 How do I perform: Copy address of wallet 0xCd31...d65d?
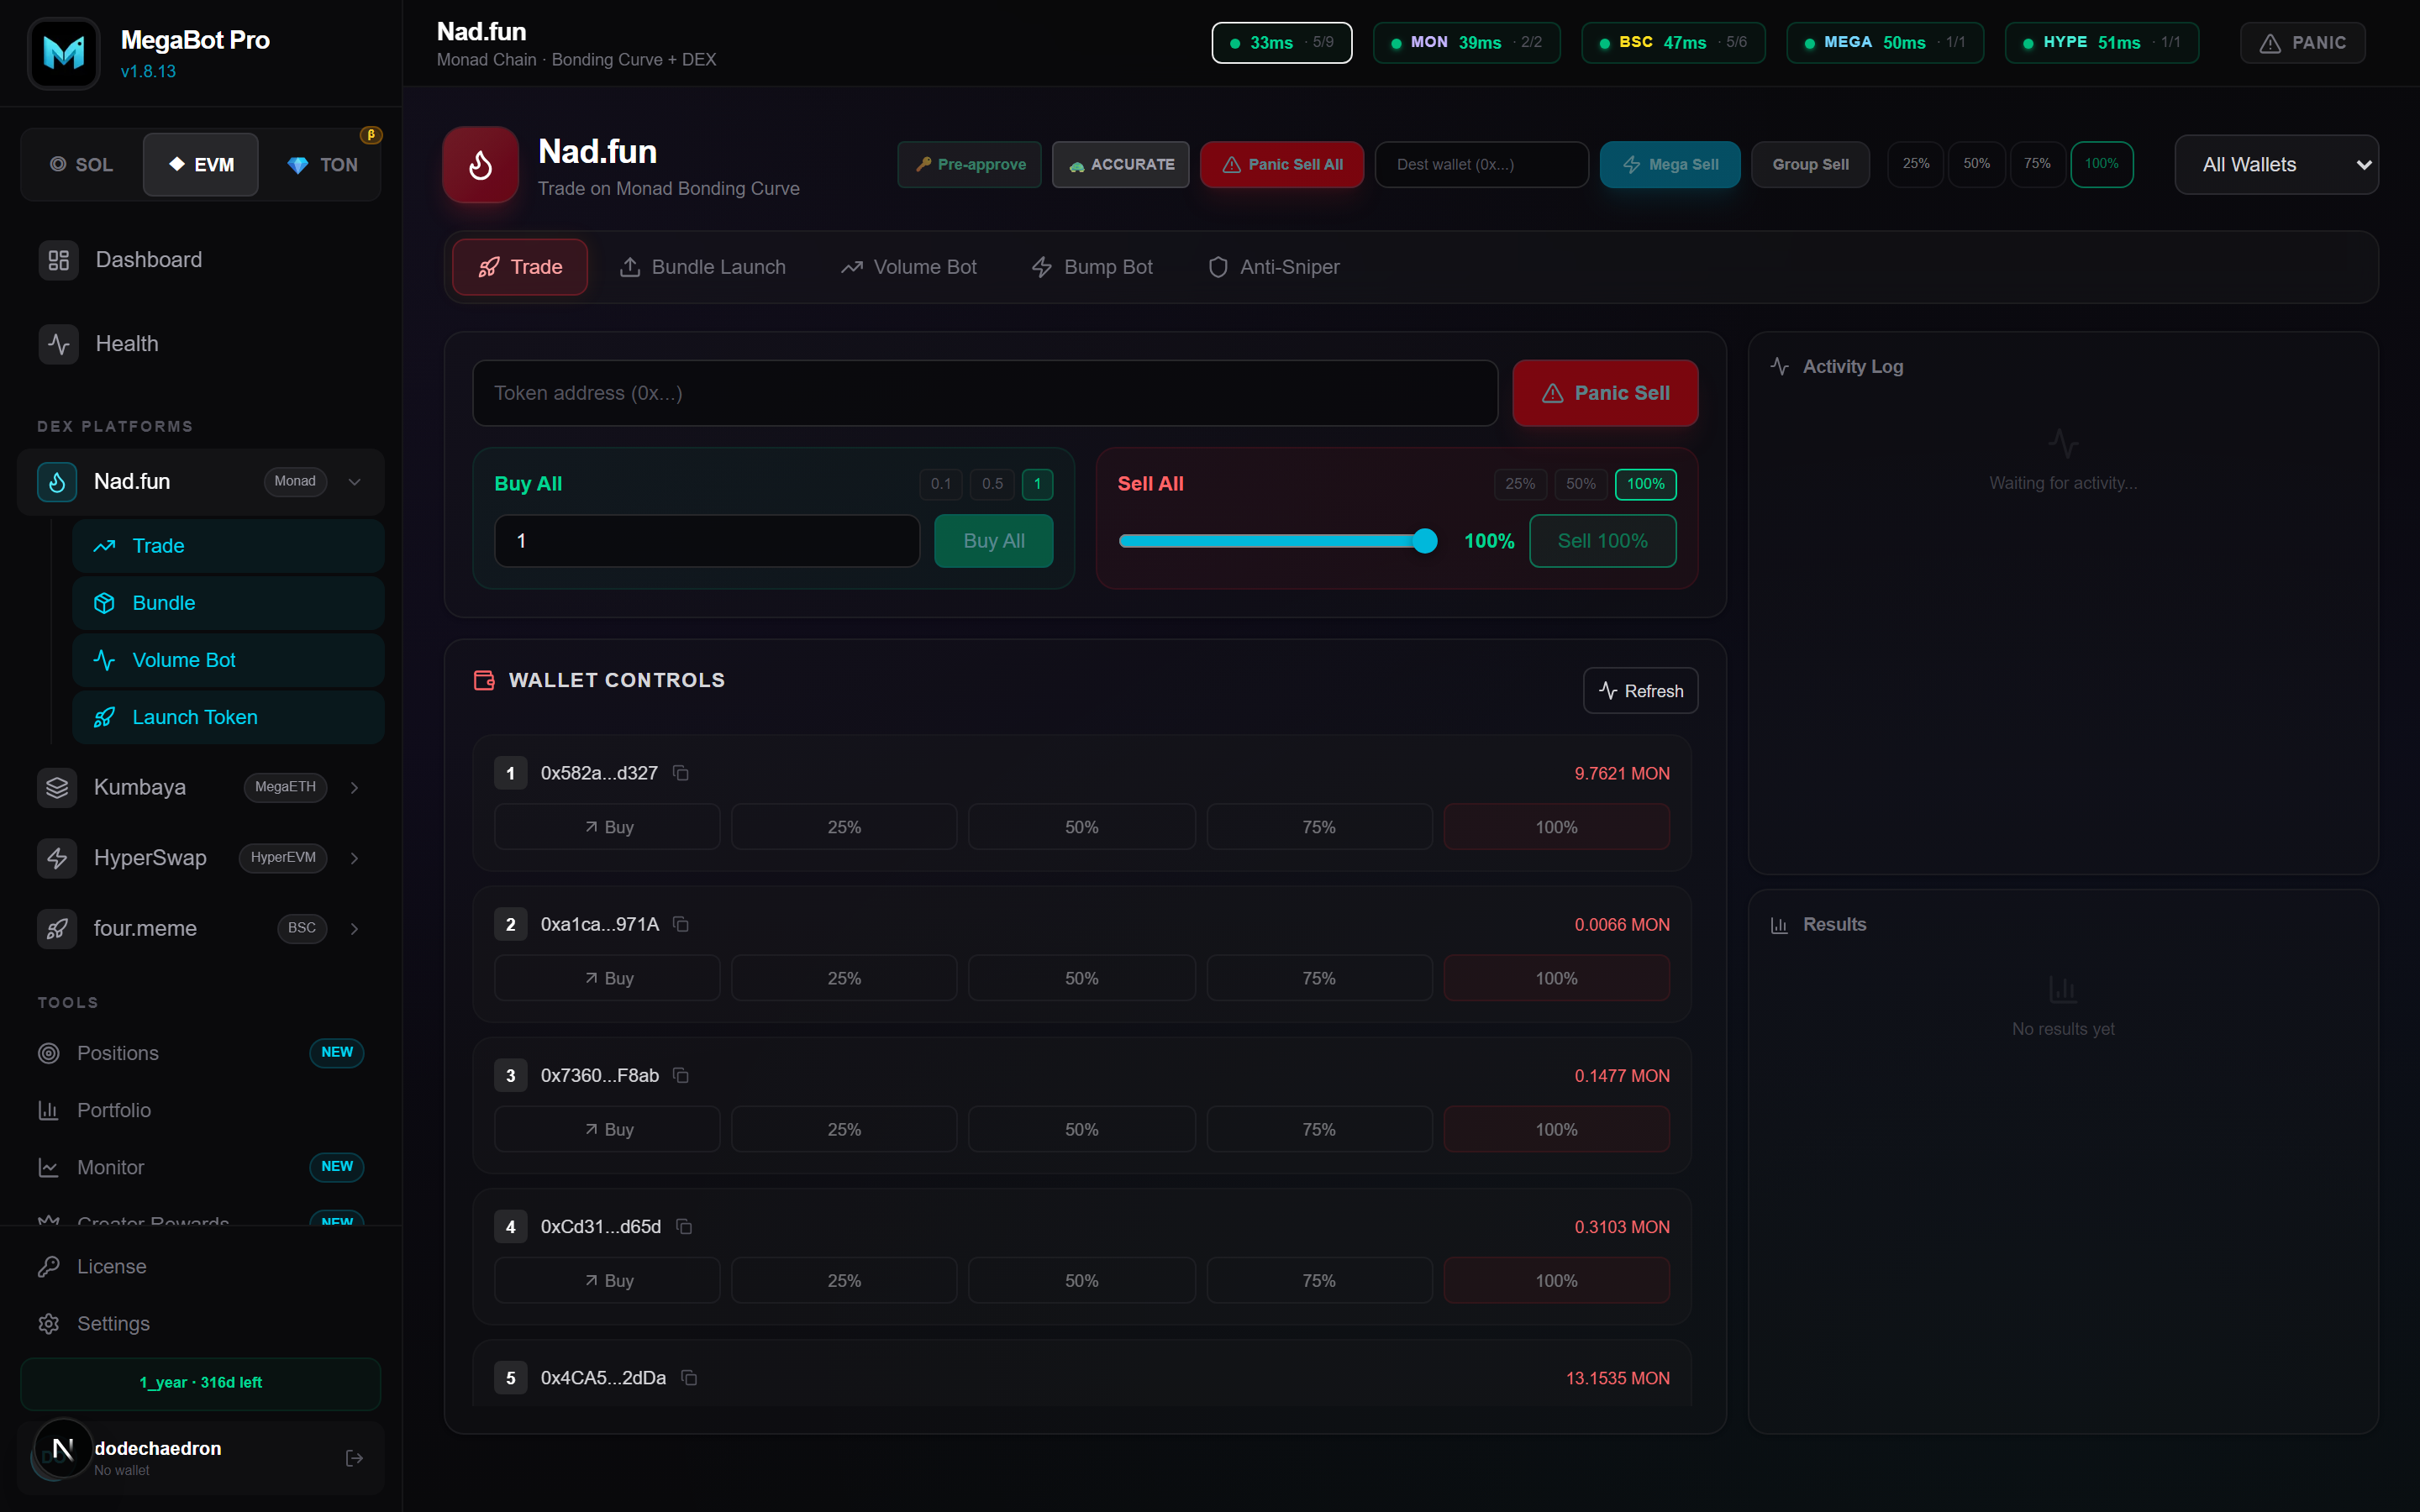[684, 1226]
